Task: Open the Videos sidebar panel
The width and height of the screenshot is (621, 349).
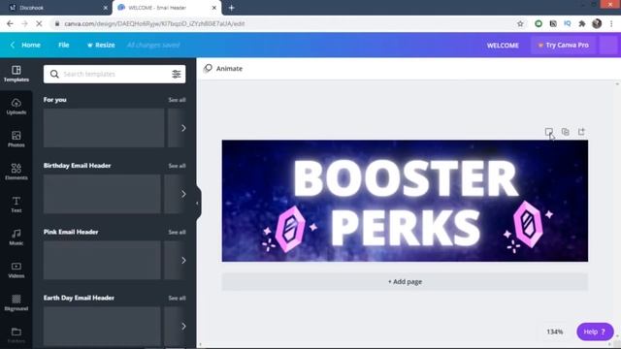Action: (x=16, y=270)
